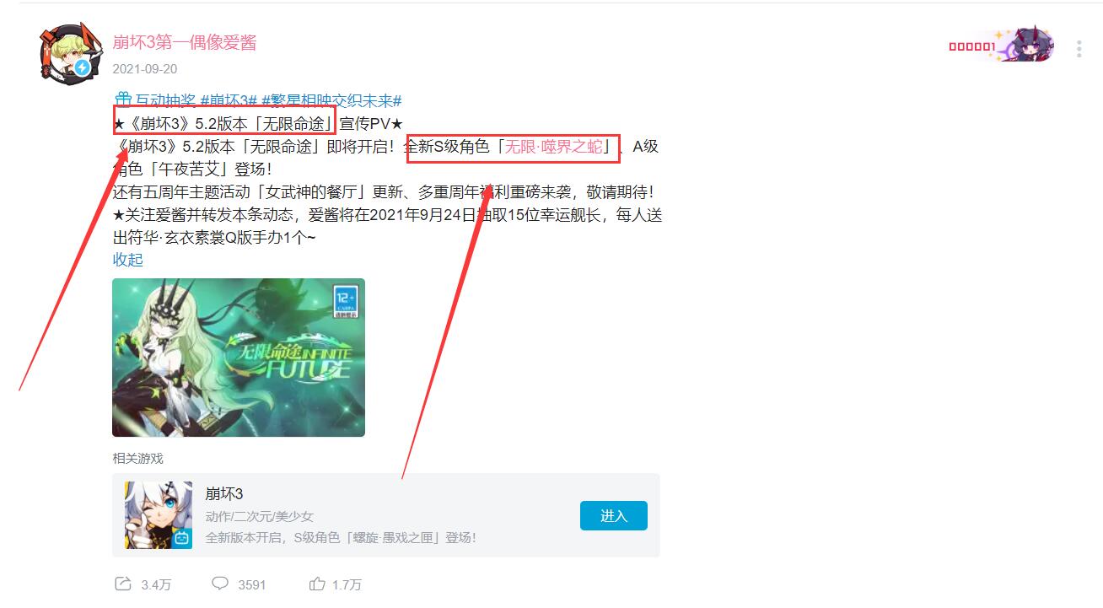Open the #繁星相映交织未来# topic tag
Image resolution: width=1103 pixels, height=608 pixels.
331,100
